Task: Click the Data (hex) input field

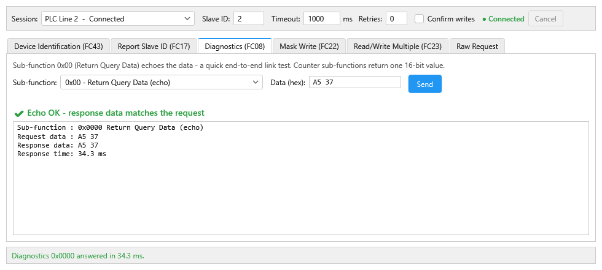Action: point(355,82)
